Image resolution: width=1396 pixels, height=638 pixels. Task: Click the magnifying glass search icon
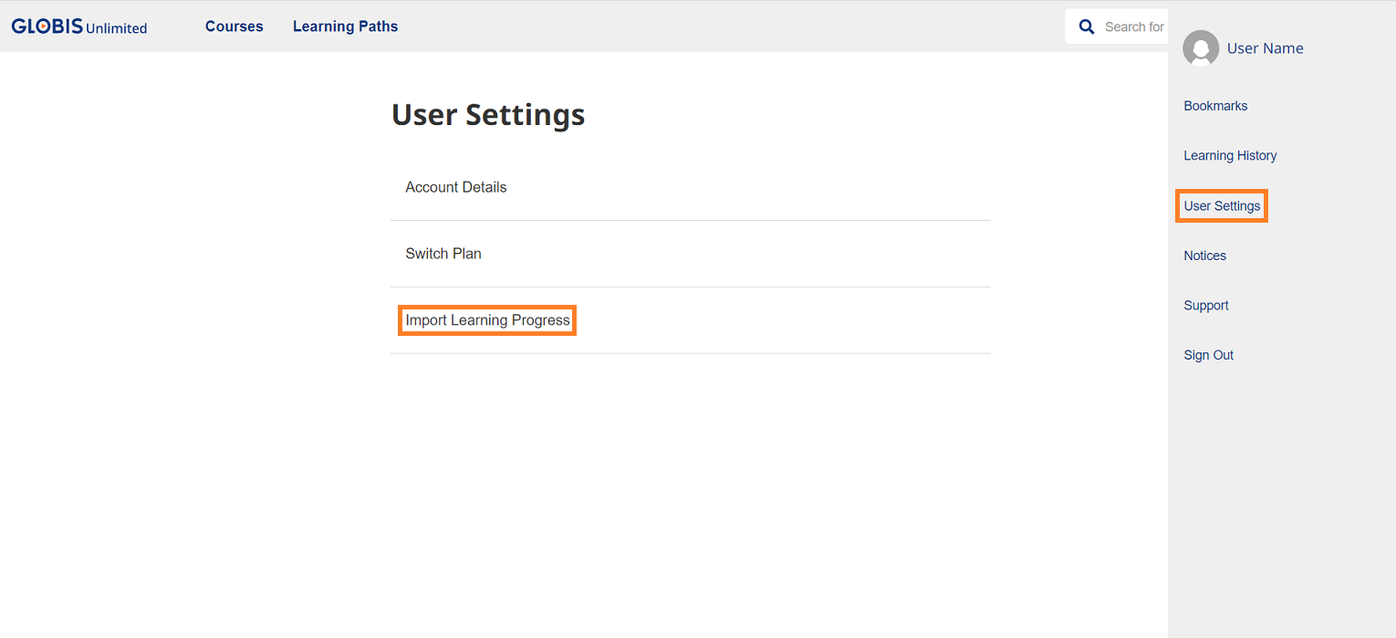tap(1086, 26)
